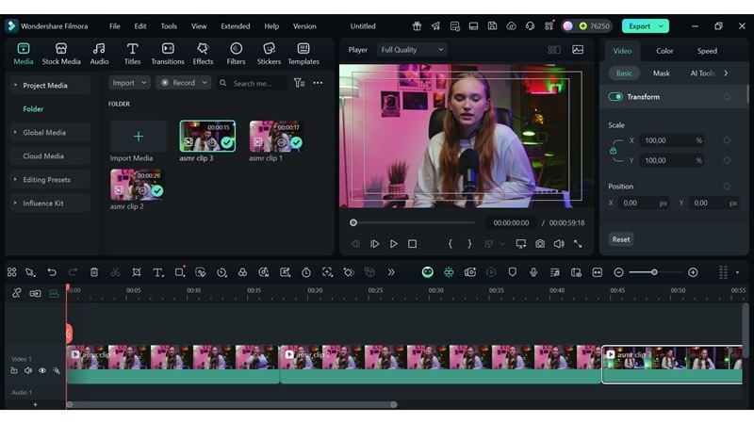
Task: Change the Full Quality player dropdown
Action: [x=412, y=50]
